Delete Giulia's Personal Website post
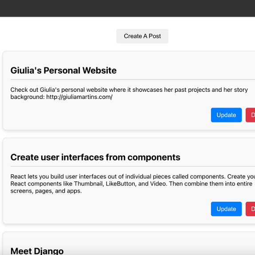This screenshot has width=255, height=255. click(x=251, y=115)
